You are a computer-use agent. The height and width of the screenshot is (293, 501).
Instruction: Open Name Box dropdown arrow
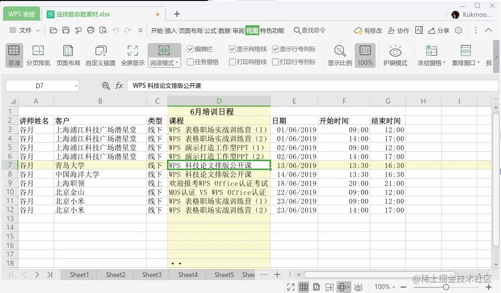[x=76, y=86]
